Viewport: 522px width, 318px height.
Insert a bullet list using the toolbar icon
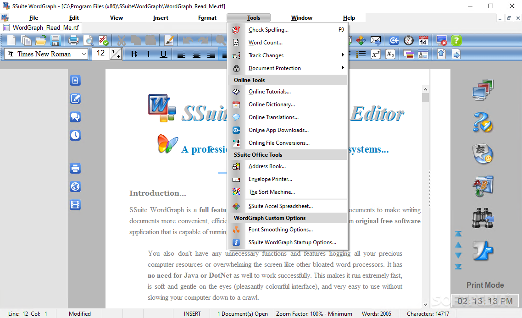pyautogui.click(x=361, y=54)
